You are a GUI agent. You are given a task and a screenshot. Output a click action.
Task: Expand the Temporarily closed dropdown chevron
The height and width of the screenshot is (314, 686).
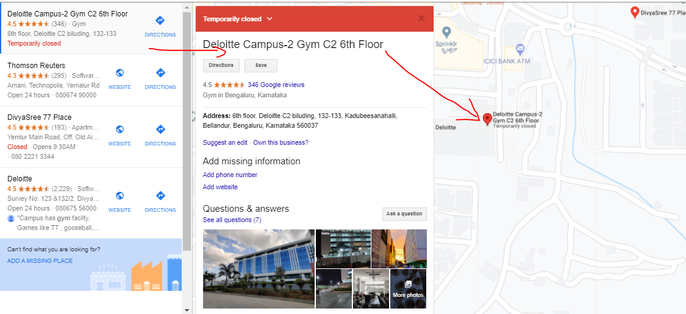click(270, 19)
